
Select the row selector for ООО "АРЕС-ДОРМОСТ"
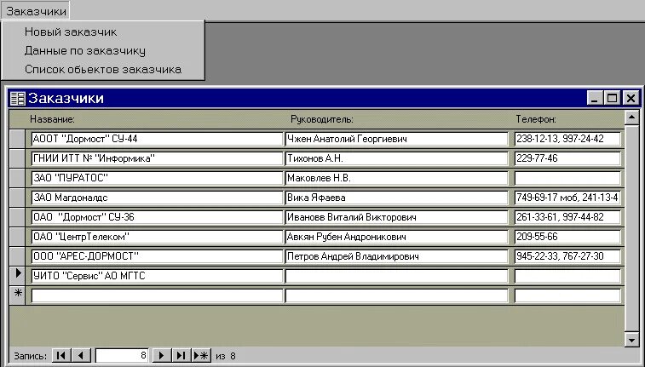17,256
